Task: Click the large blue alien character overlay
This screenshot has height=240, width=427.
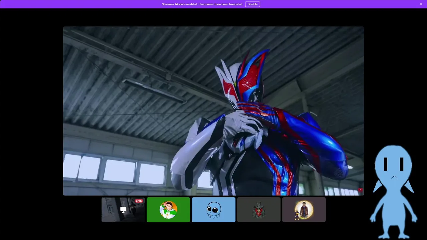Action: pyautogui.click(x=393, y=192)
